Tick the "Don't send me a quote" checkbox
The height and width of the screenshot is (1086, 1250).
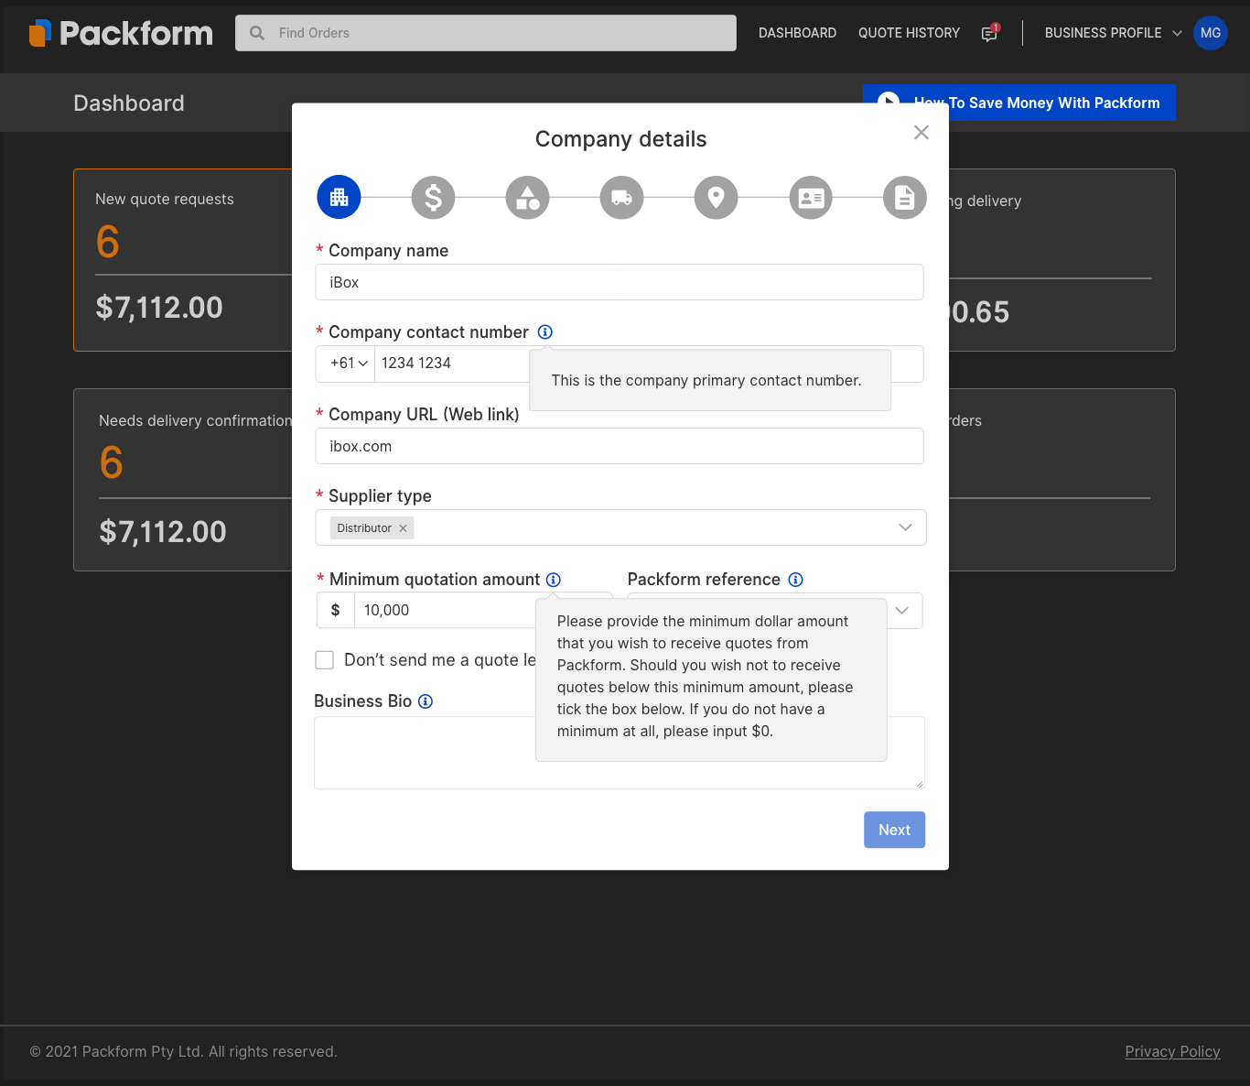click(x=325, y=660)
